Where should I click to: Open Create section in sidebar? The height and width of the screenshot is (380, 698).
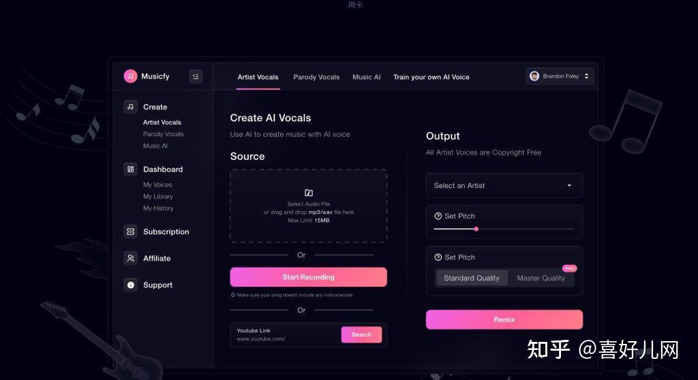click(x=155, y=107)
